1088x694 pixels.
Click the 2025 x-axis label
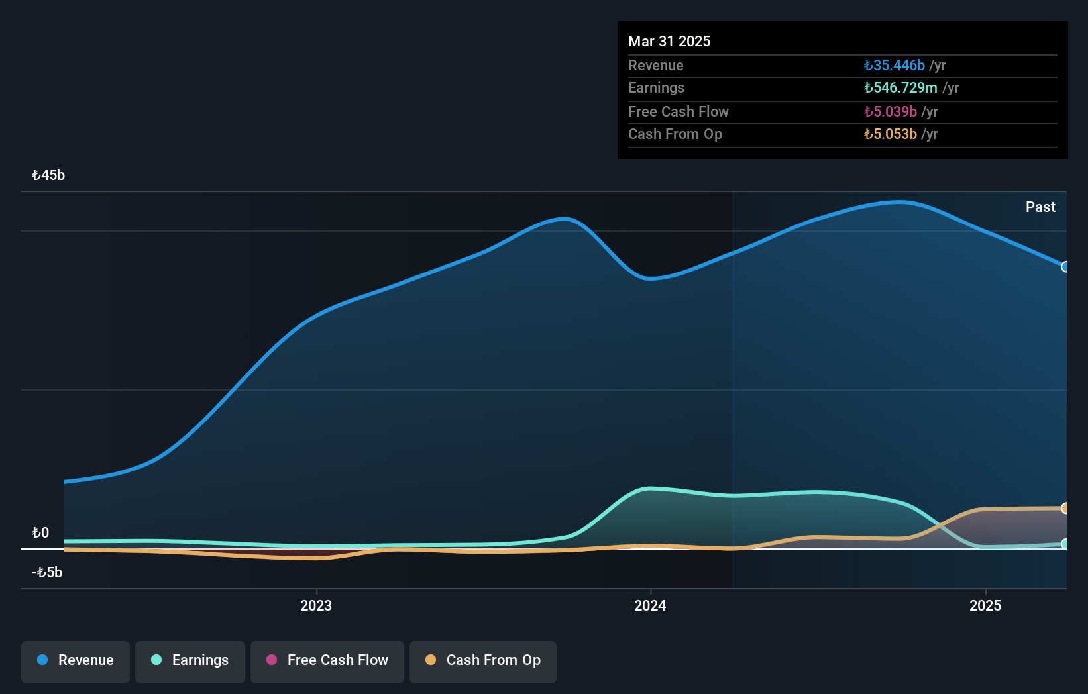(x=985, y=605)
